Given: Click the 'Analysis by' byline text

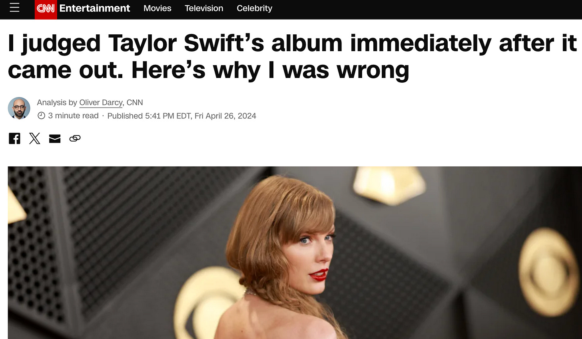Looking at the screenshot, I should (57, 103).
